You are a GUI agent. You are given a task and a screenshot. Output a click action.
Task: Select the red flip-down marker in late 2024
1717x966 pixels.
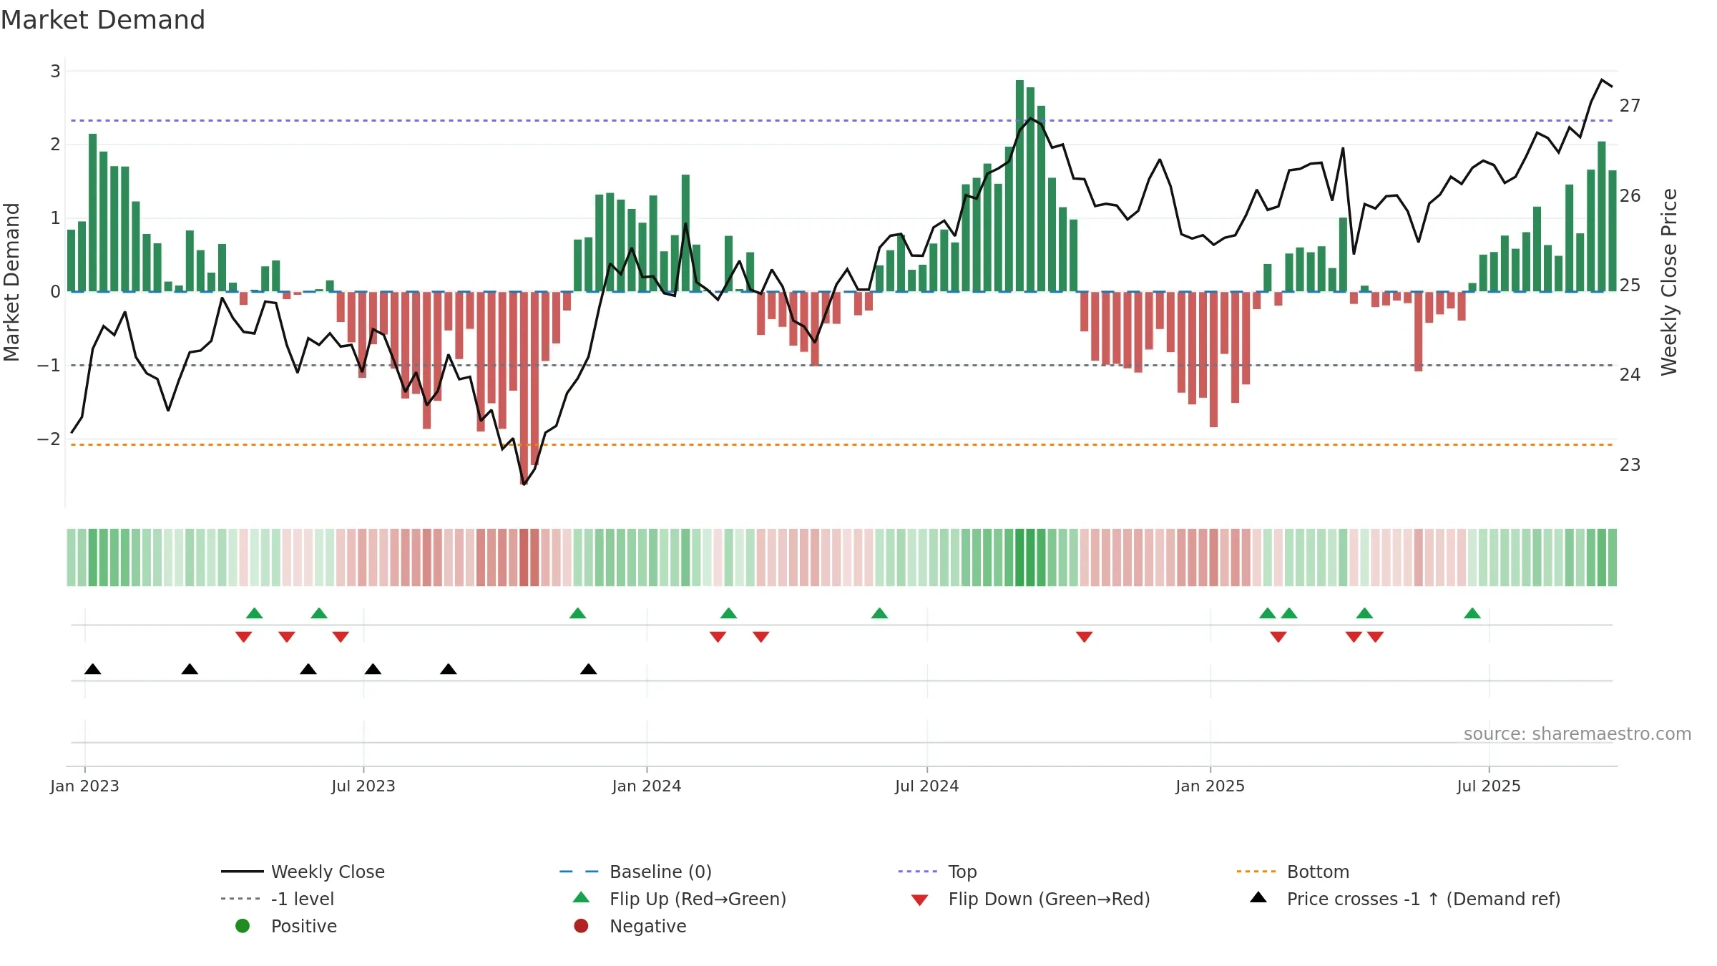point(1084,637)
